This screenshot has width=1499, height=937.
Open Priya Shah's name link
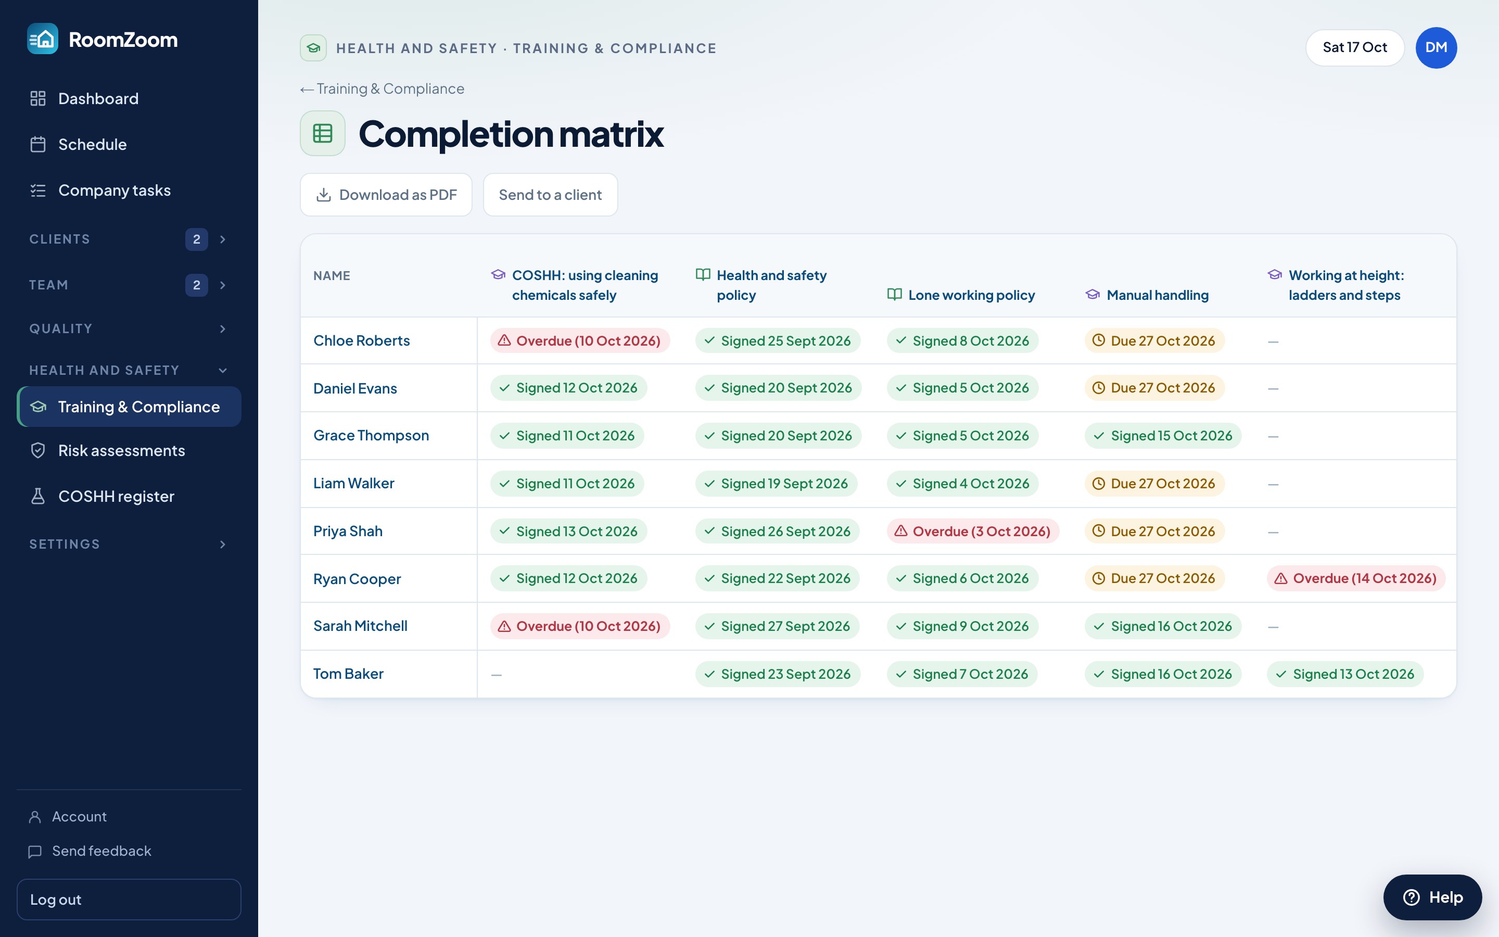coord(348,531)
